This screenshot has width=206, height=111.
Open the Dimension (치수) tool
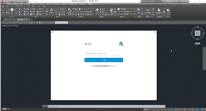(x=56, y=11)
